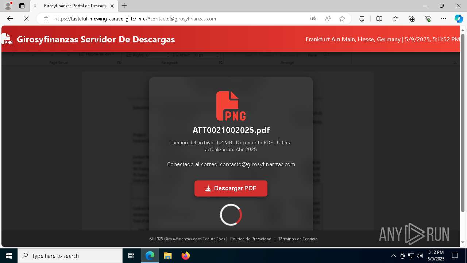
Task: Show hidden tray icons chevron
Action: pos(393,256)
